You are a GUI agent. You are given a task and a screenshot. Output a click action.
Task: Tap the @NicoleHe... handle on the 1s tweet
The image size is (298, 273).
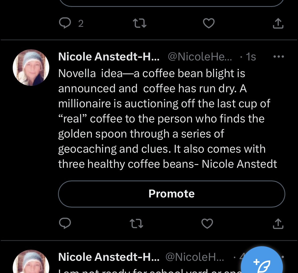(200, 57)
